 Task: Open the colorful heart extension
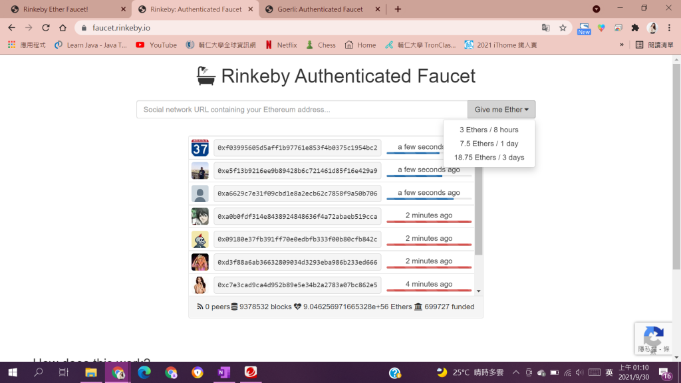[601, 28]
